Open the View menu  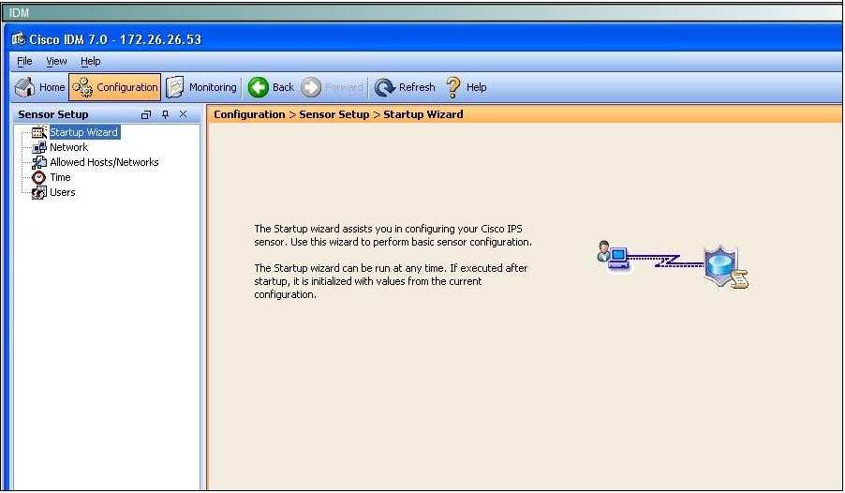point(56,61)
